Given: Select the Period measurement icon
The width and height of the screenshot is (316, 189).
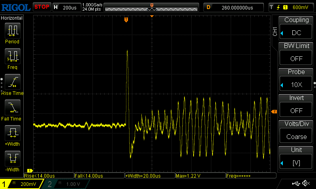Looking at the screenshot, I should point(13,31).
